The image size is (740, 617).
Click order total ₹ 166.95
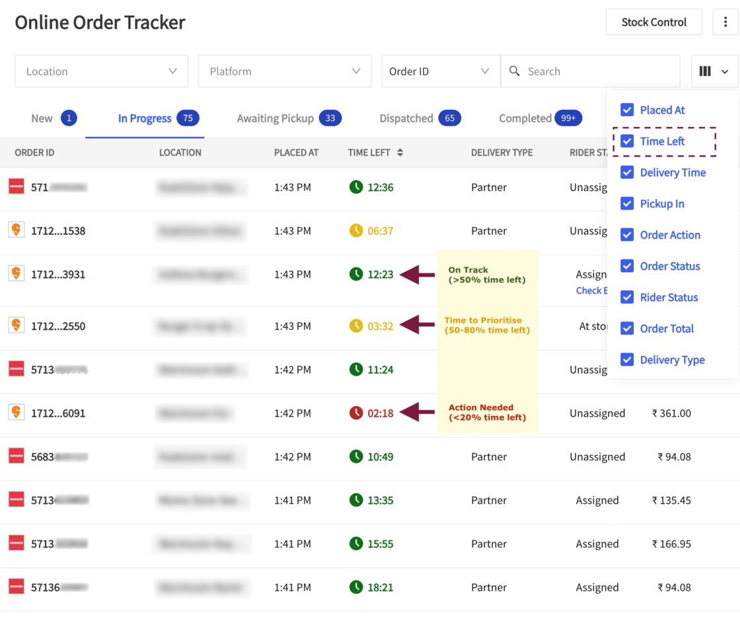pos(671,544)
